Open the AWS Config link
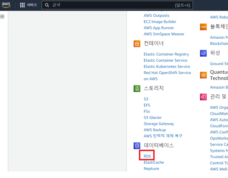 219,132
